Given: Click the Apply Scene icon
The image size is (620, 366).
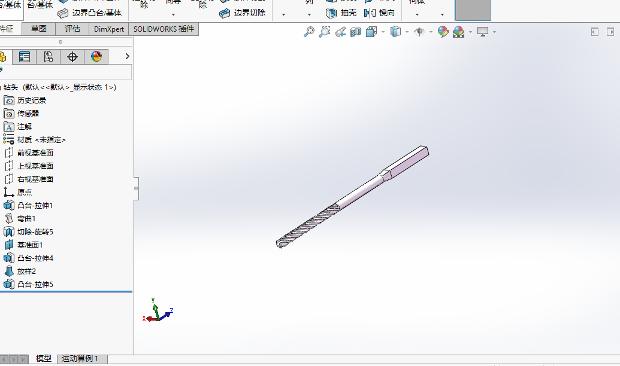Looking at the screenshot, I should 459,32.
